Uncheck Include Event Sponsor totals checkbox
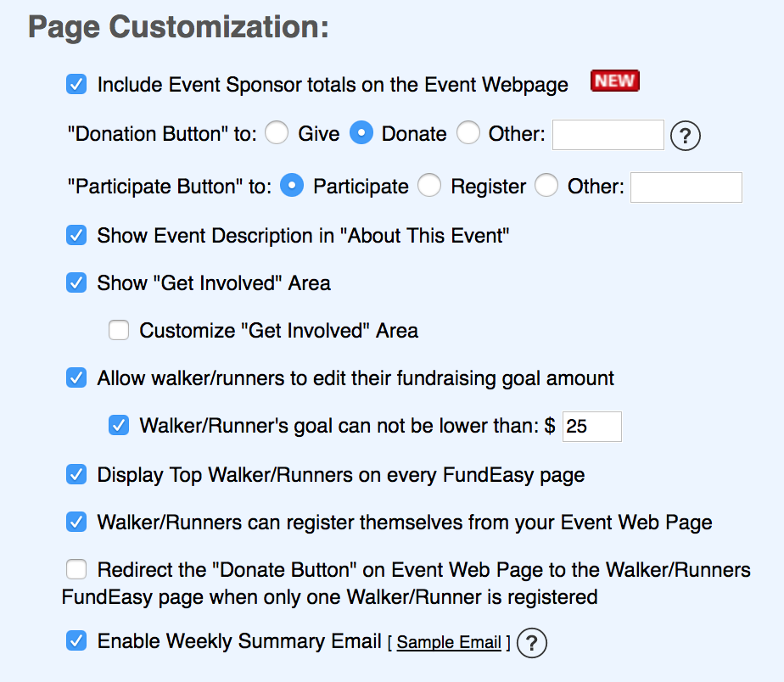Screen dimensions: 784x682 coord(76,85)
